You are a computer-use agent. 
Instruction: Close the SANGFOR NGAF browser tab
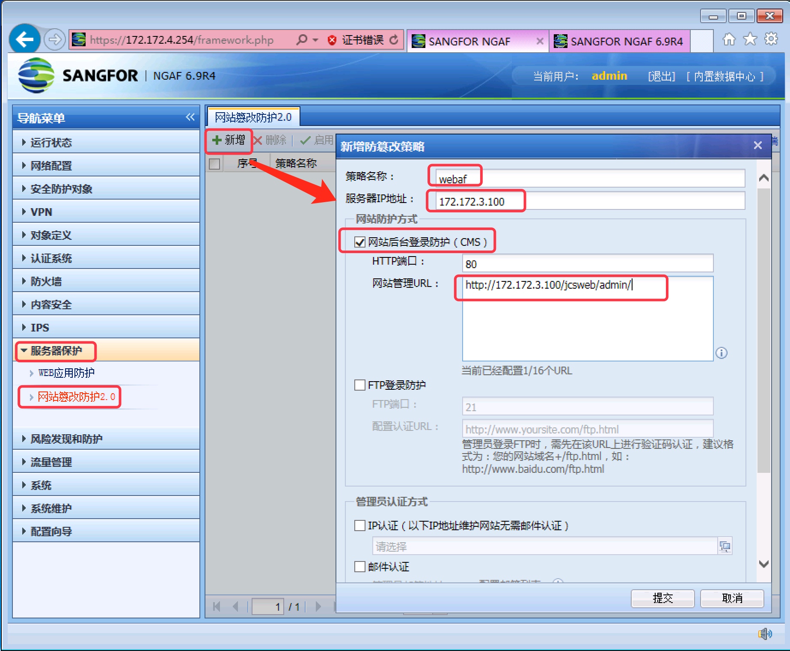pyautogui.click(x=540, y=41)
